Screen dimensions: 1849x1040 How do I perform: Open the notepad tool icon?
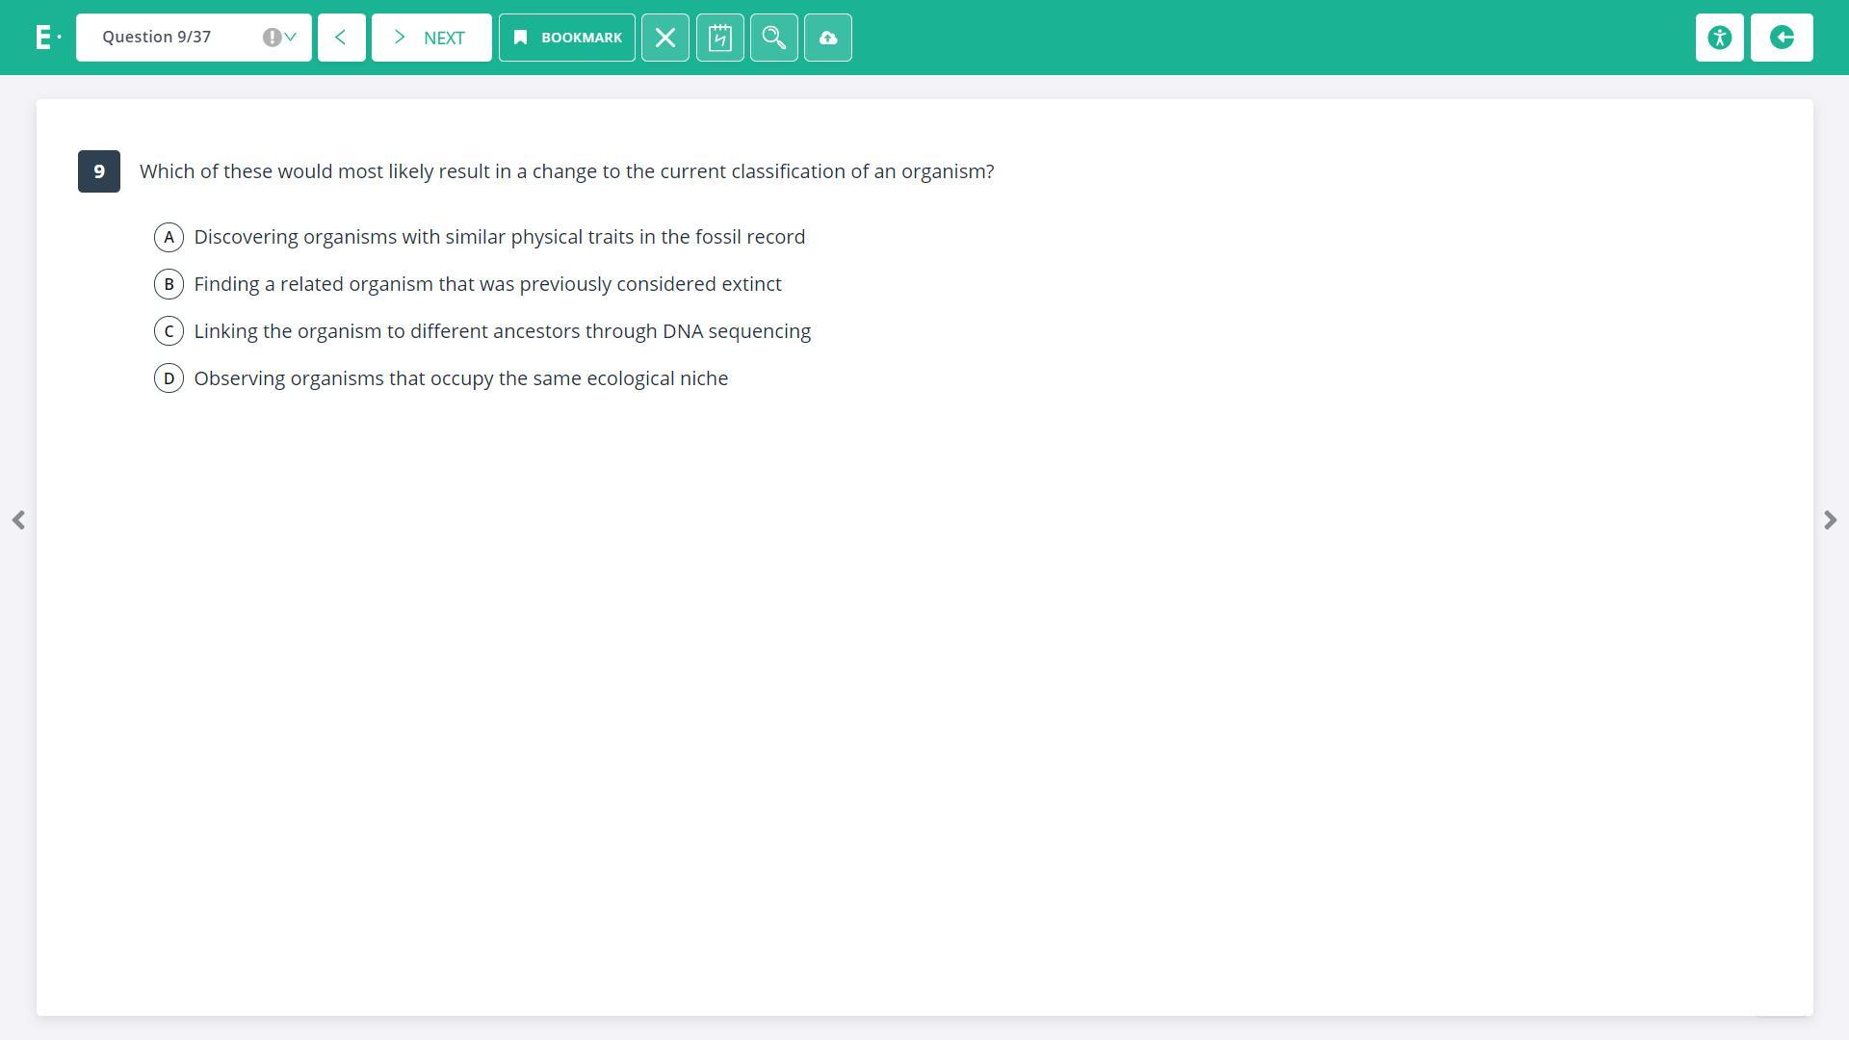tap(719, 38)
